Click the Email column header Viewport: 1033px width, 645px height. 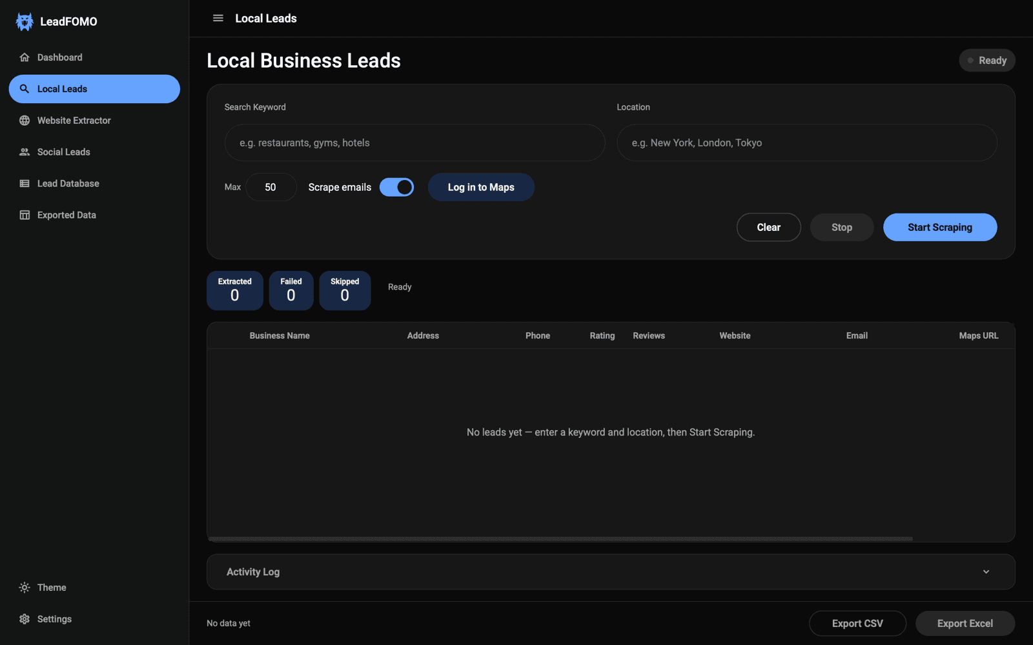pos(857,336)
